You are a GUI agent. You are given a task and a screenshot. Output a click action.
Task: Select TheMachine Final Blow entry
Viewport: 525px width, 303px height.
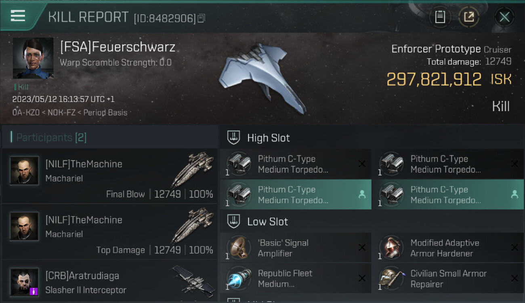[109, 176]
